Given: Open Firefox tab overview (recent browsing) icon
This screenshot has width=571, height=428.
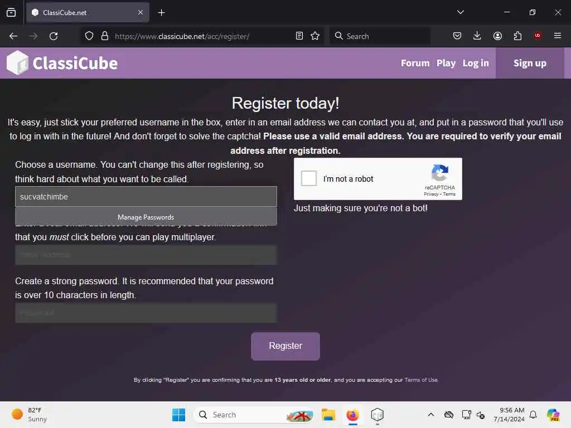Looking at the screenshot, I should coord(11,12).
